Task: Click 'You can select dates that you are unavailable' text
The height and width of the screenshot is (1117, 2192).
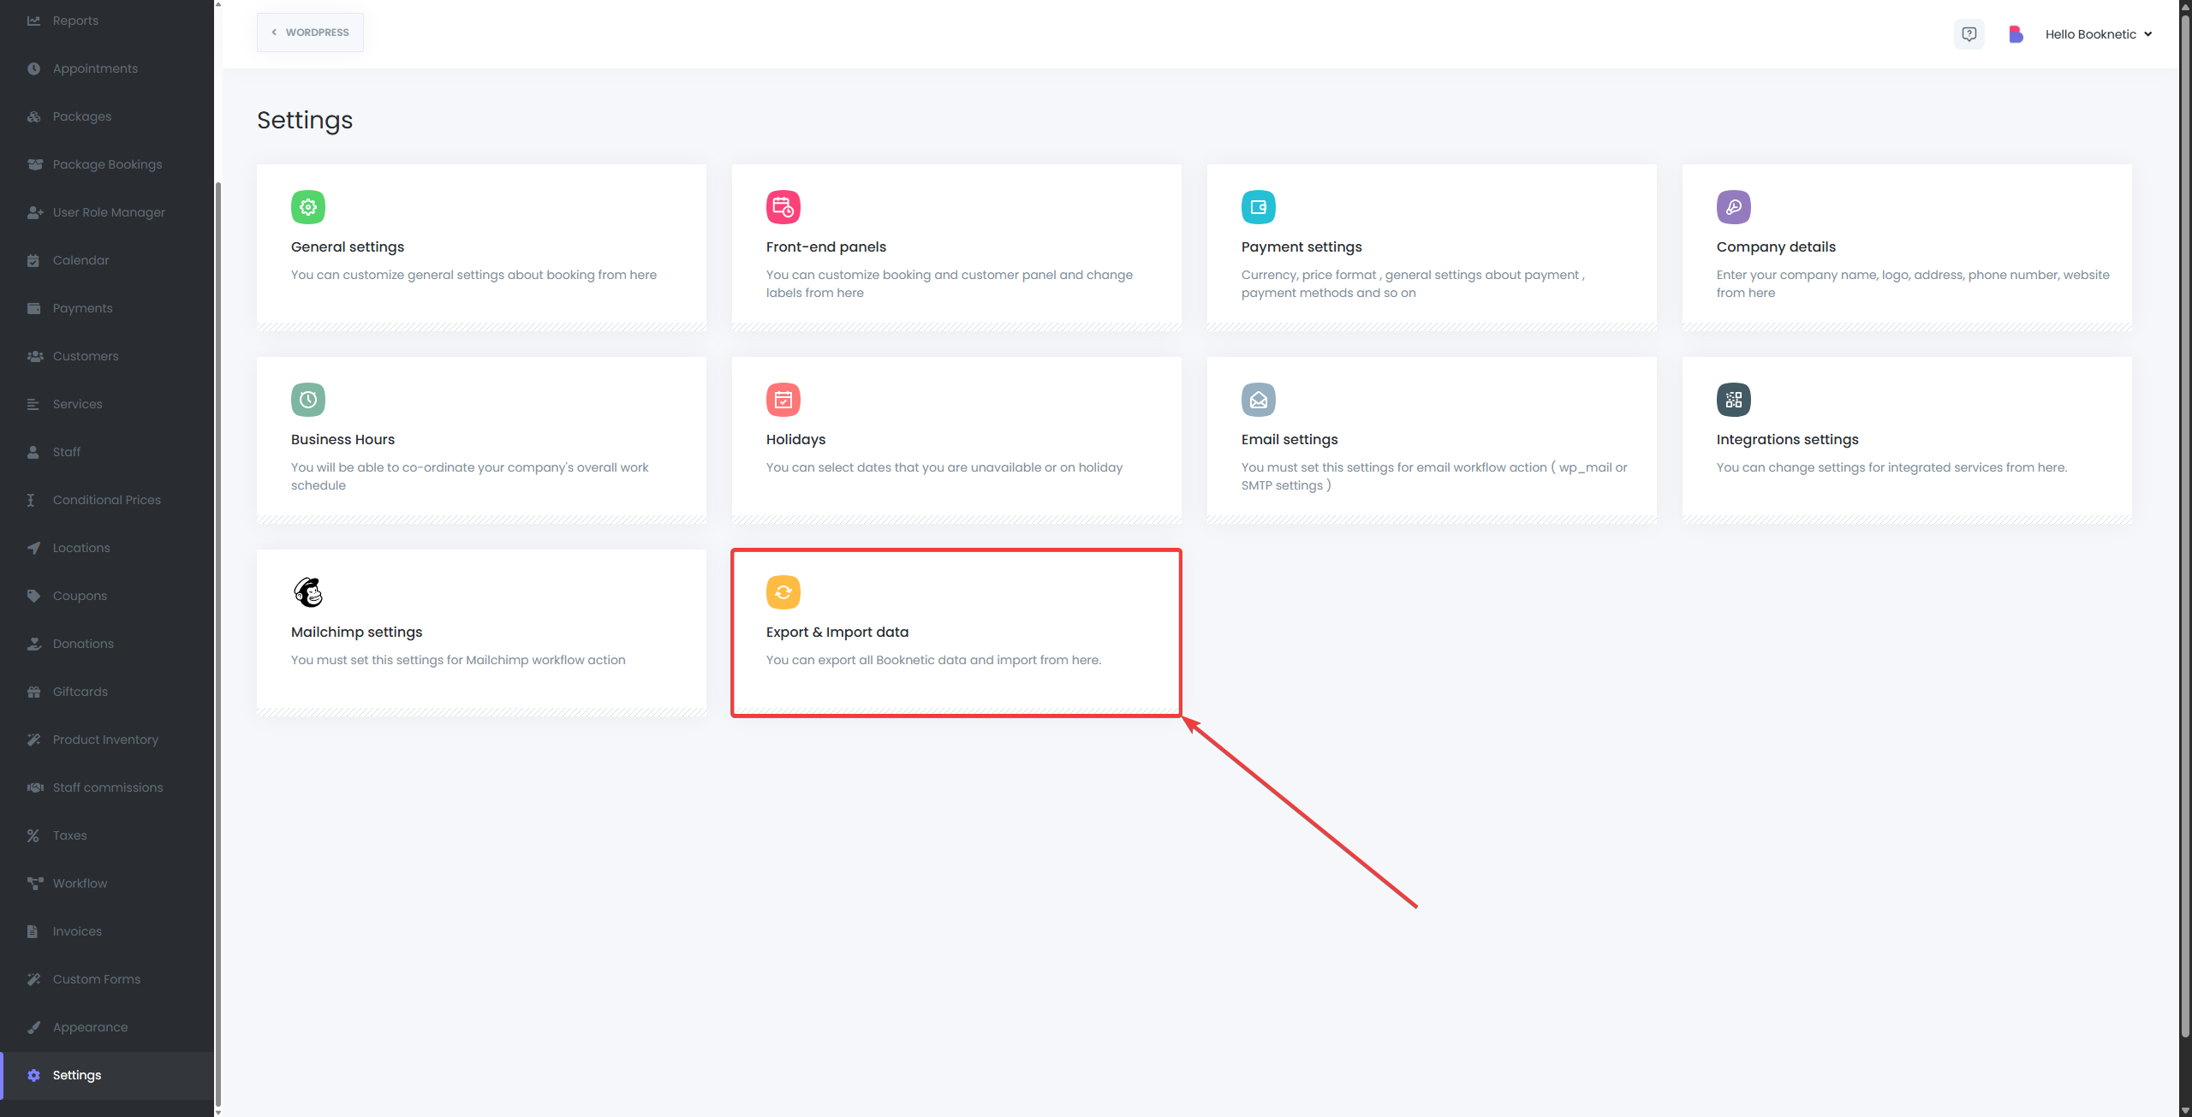Action: pyautogui.click(x=944, y=467)
